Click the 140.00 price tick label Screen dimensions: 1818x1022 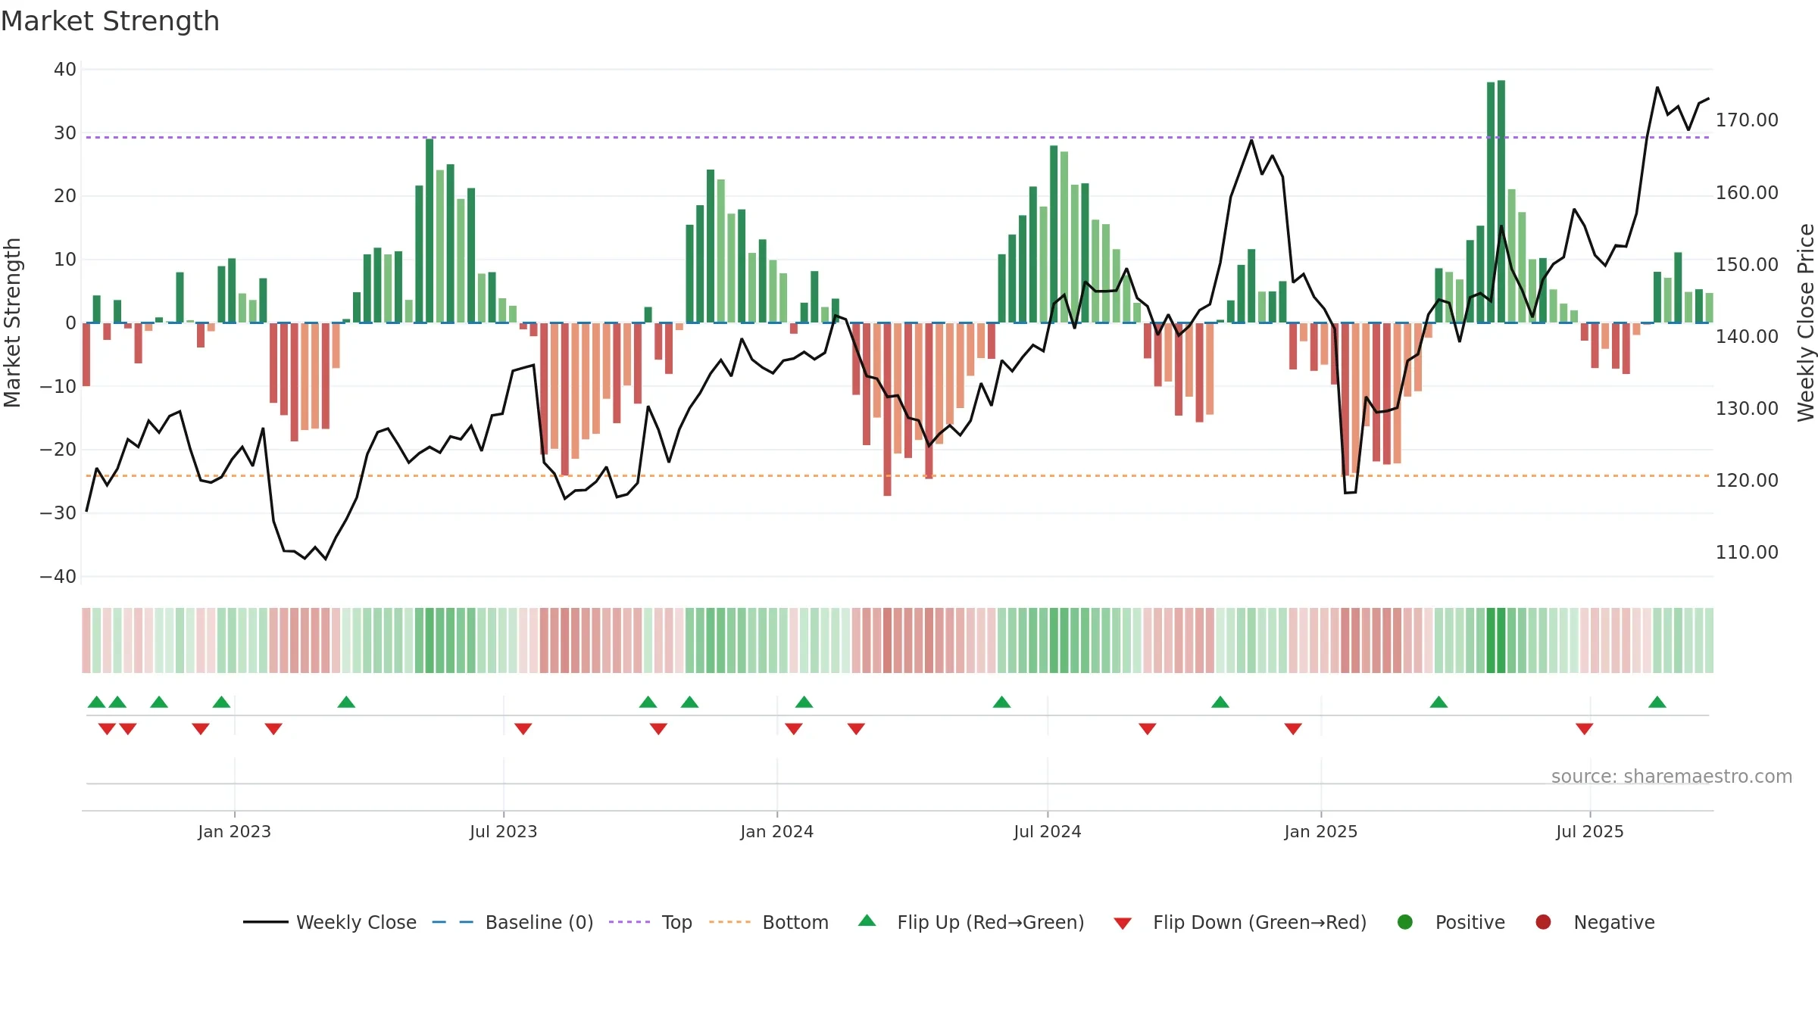pos(1747,337)
